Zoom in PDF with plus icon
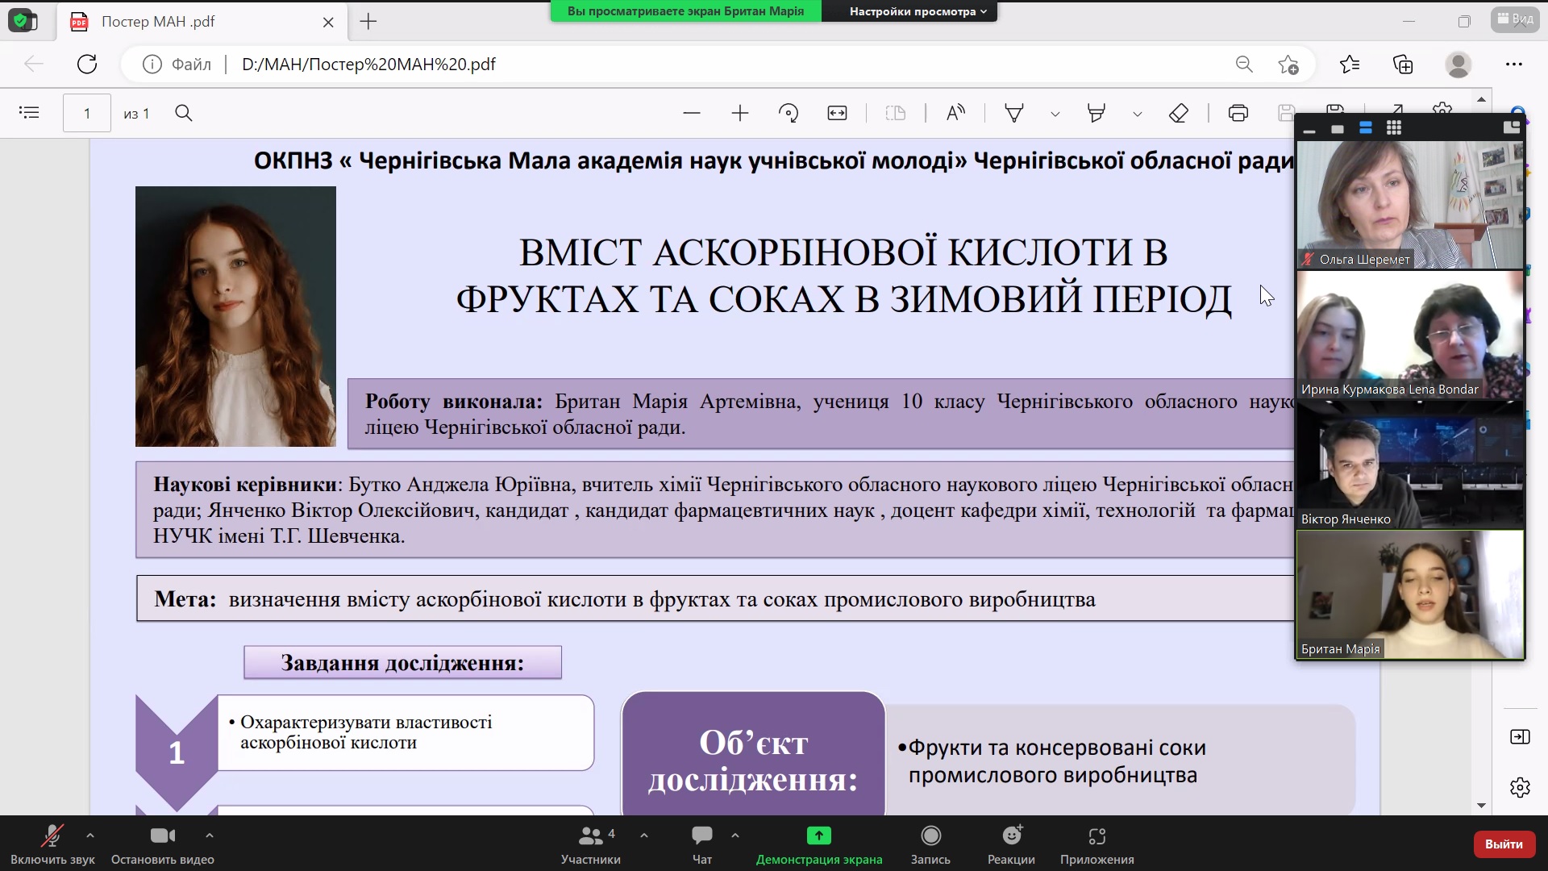Viewport: 1548px width, 871px height. [x=739, y=113]
